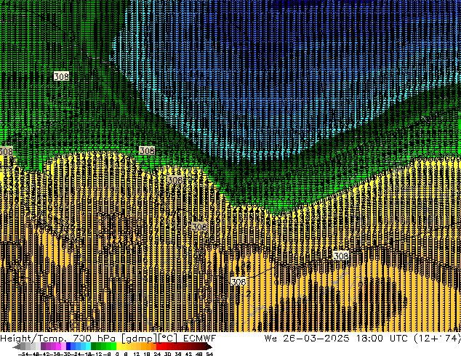Click the "Height/Temp." title text
461x356 pixels.
point(33,339)
